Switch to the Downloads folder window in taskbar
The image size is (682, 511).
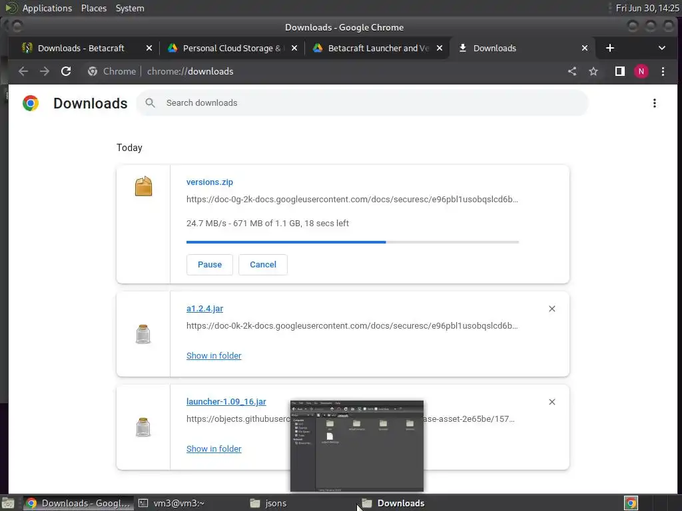[400, 503]
